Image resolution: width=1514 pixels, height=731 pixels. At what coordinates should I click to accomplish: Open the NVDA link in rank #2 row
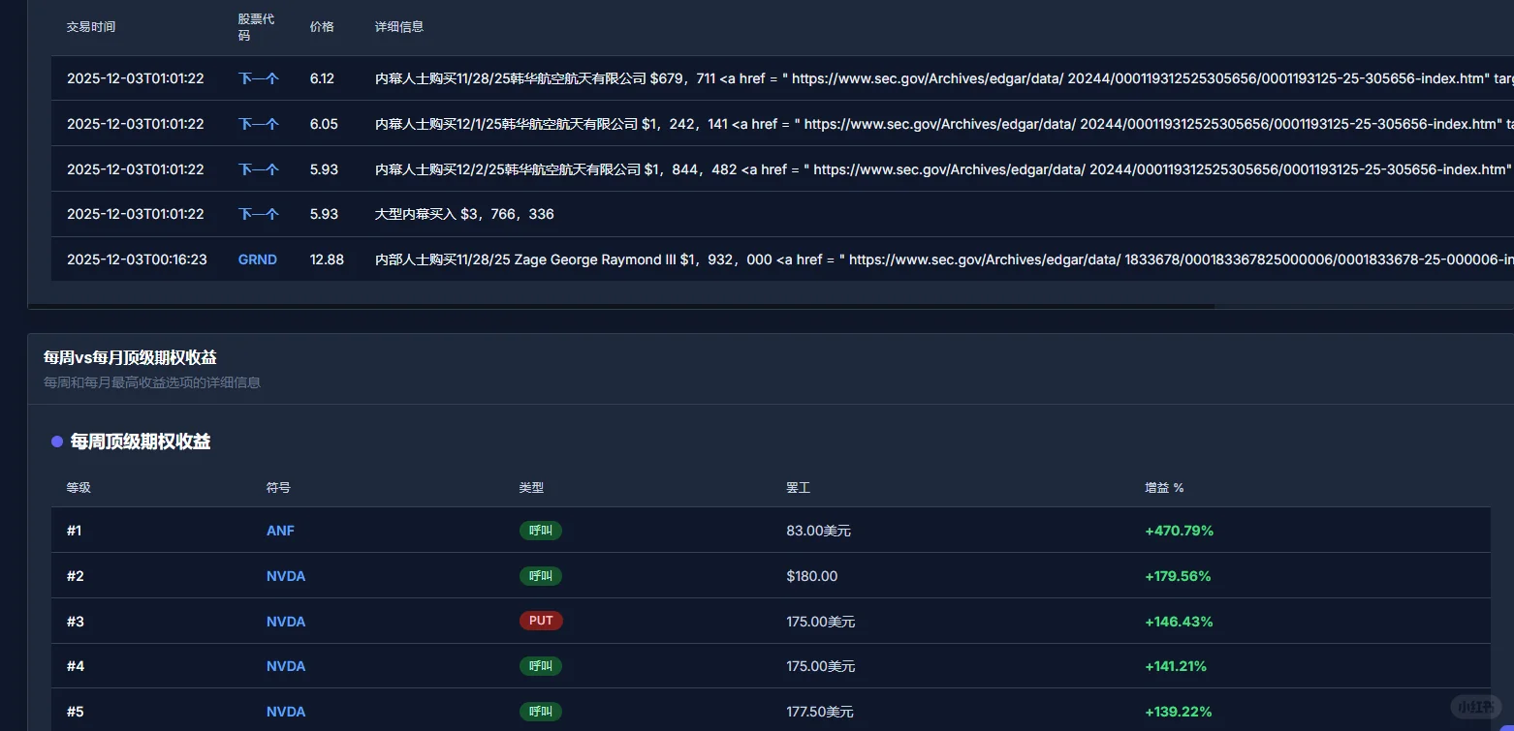click(286, 576)
